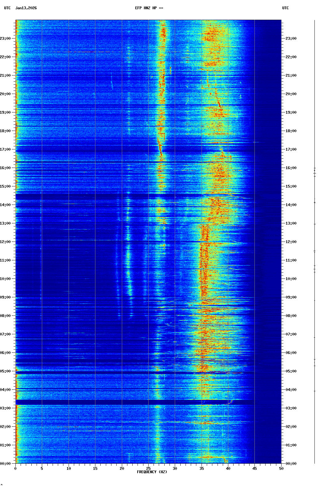328x488 pixels.
Task: Click the 45 tick on frequency axis
Action: [x=254, y=468]
